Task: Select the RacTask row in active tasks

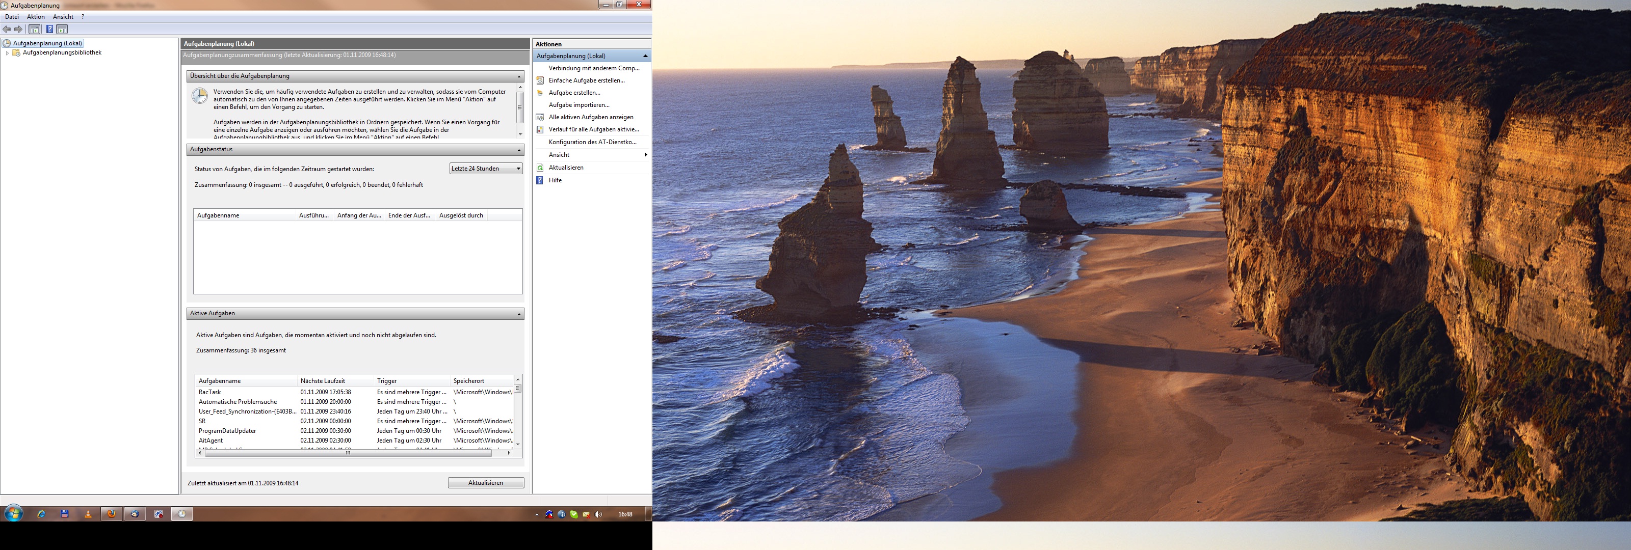Action: 209,393
